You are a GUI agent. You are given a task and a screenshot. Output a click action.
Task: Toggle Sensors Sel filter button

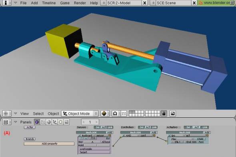[97, 127]
